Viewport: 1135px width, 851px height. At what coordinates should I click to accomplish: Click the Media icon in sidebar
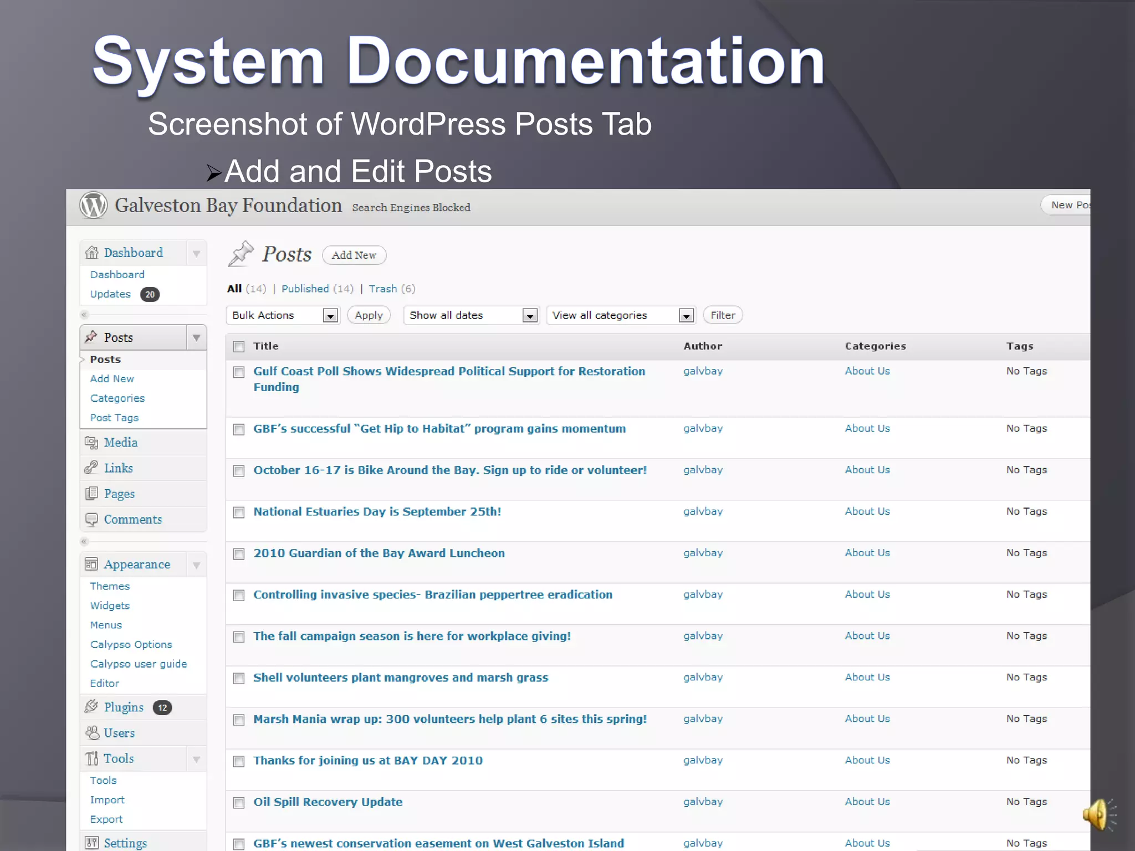coord(91,442)
